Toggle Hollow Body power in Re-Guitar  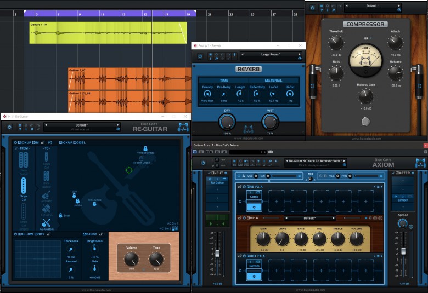pos(15,234)
